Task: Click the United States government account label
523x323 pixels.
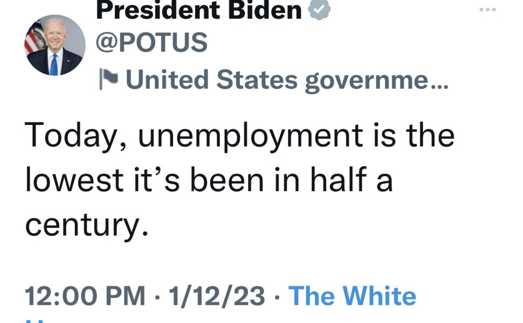Action: click(x=287, y=80)
